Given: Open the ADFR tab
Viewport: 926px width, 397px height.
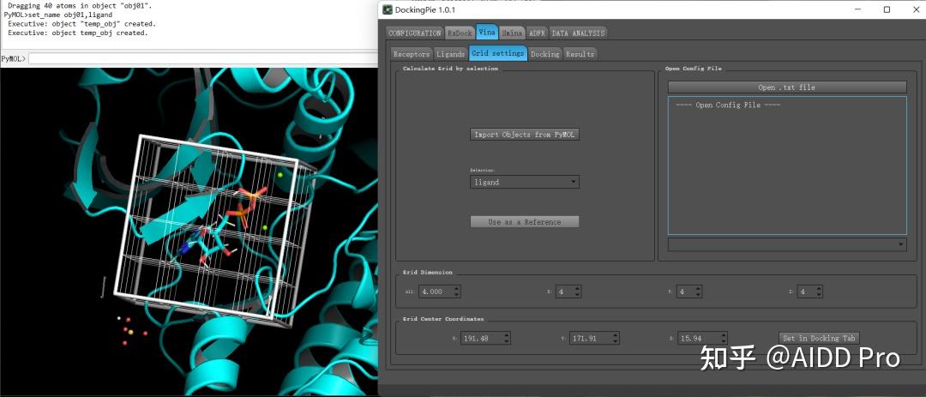Looking at the screenshot, I should [537, 33].
